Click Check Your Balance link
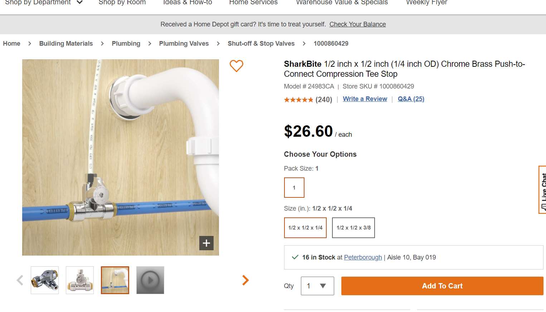Image resolution: width=546 pixels, height=312 pixels. coord(357,24)
